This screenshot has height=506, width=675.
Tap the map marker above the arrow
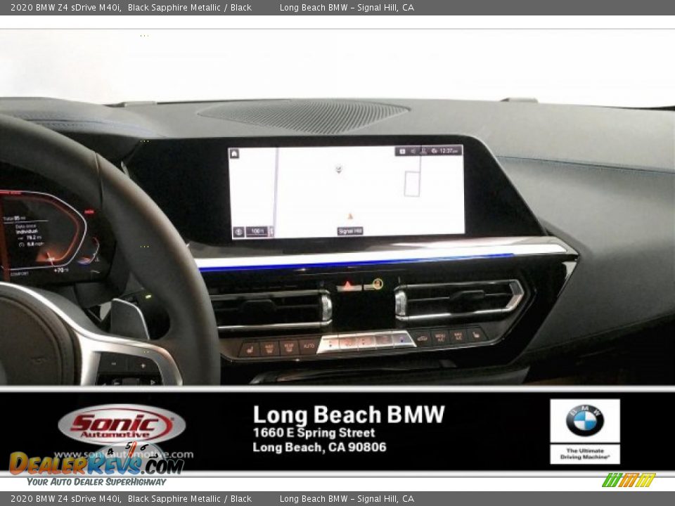pyautogui.click(x=339, y=169)
